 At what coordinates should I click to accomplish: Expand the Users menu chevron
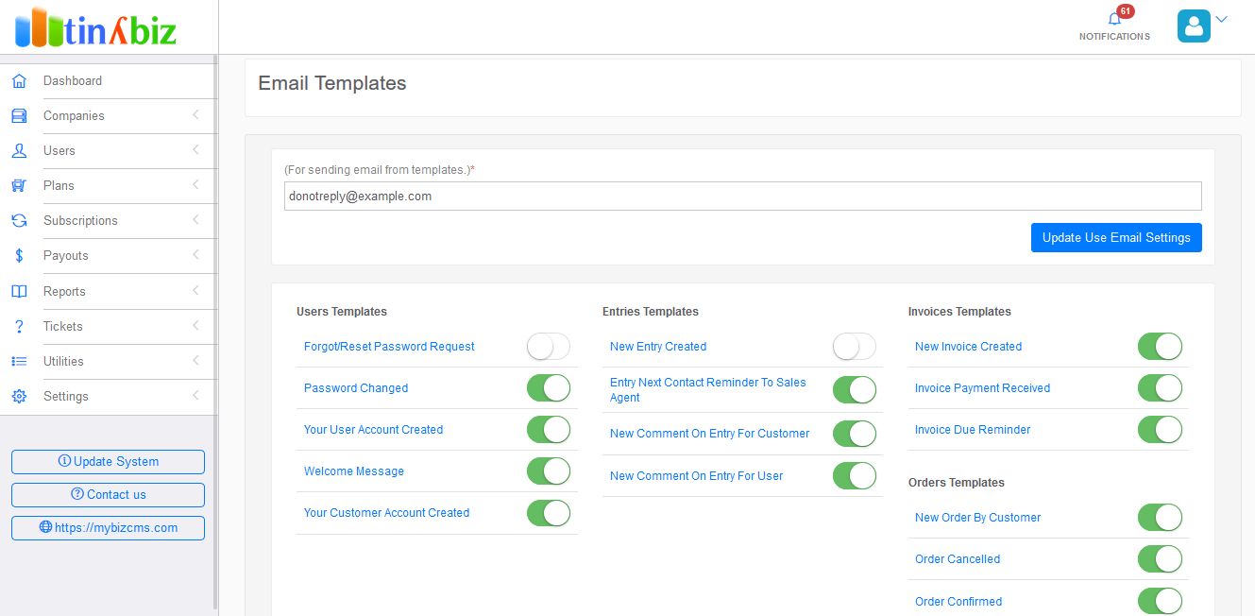click(x=195, y=150)
